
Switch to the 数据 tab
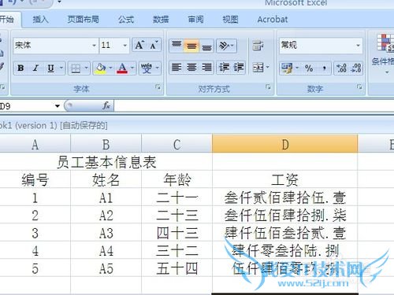(x=161, y=20)
